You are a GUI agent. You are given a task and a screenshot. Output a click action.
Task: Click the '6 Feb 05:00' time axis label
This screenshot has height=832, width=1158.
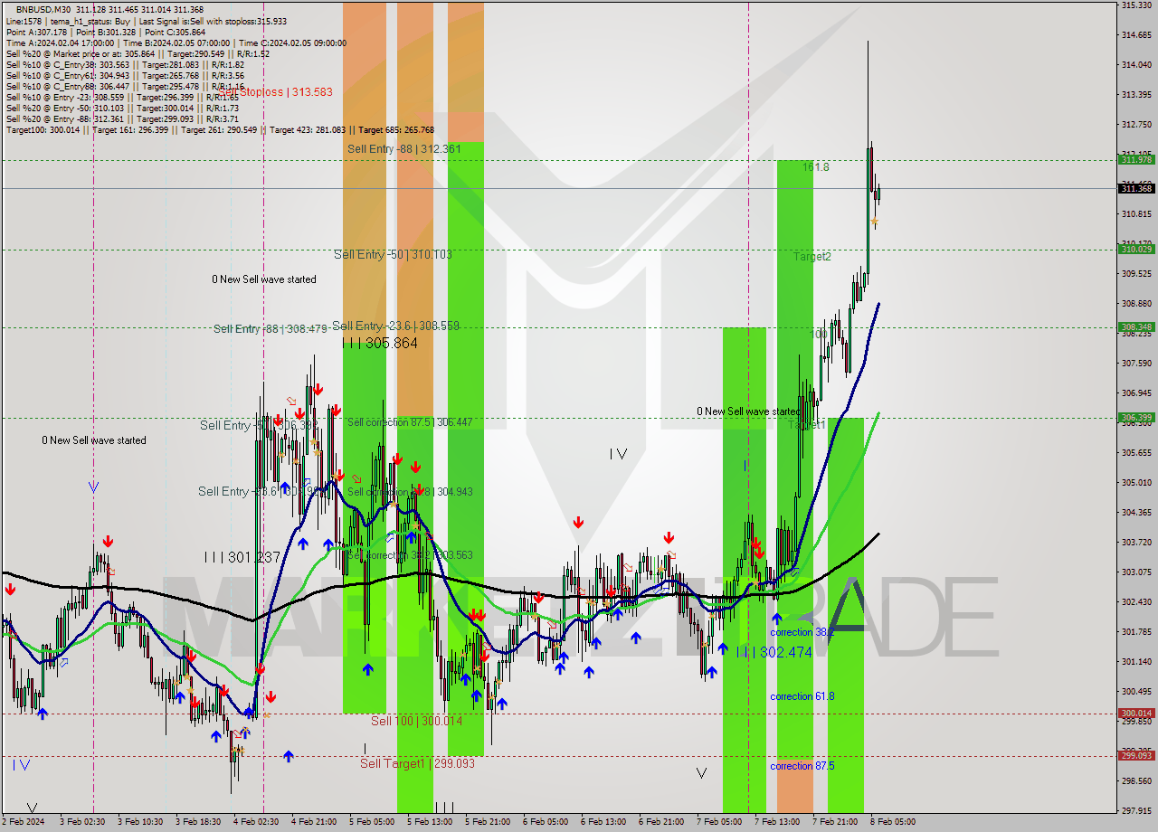click(x=546, y=822)
